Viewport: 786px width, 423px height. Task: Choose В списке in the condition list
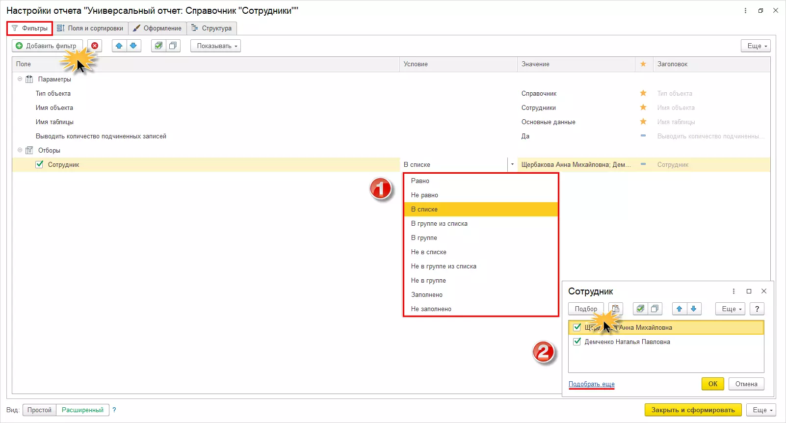481,209
